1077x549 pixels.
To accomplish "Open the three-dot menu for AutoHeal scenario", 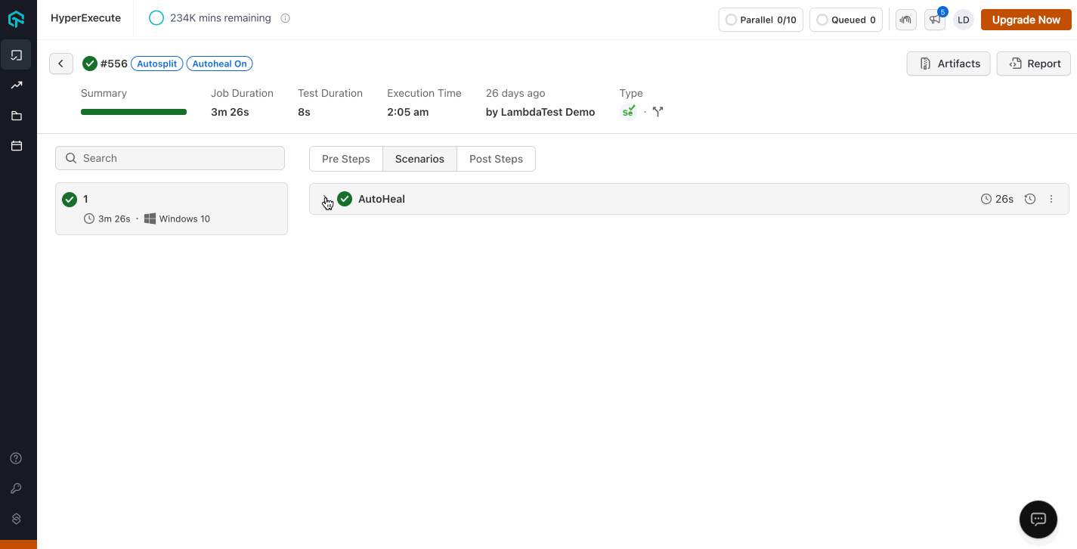I will coord(1051,198).
